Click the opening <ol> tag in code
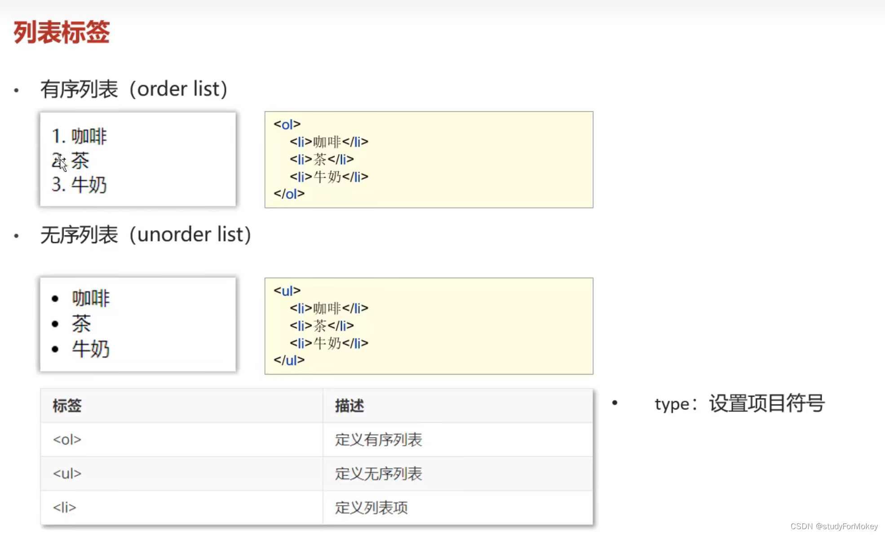Image resolution: width=885 pixels, height=535 pixels. [287, 124]
